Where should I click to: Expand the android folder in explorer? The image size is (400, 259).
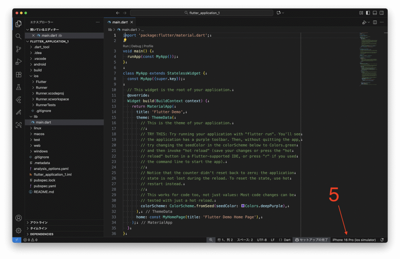coord(39,64)
